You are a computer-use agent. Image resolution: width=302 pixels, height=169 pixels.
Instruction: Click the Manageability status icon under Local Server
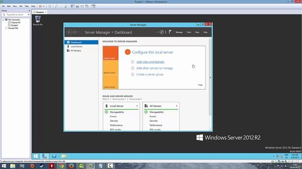pyautogui.click(x=106, y=112)
